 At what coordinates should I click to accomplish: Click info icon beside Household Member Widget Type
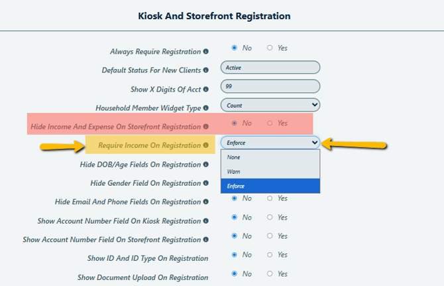(x=206, y=108)
